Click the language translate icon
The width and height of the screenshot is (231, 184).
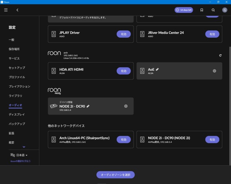click(x=13, y=155)
